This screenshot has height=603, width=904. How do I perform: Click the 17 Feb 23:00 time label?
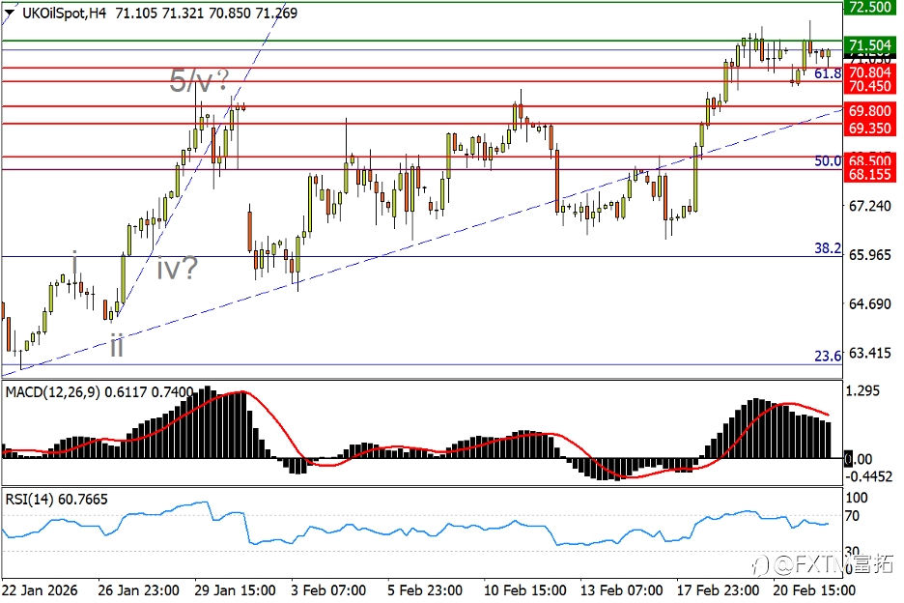pyautogui.click(x=718, y=590)
